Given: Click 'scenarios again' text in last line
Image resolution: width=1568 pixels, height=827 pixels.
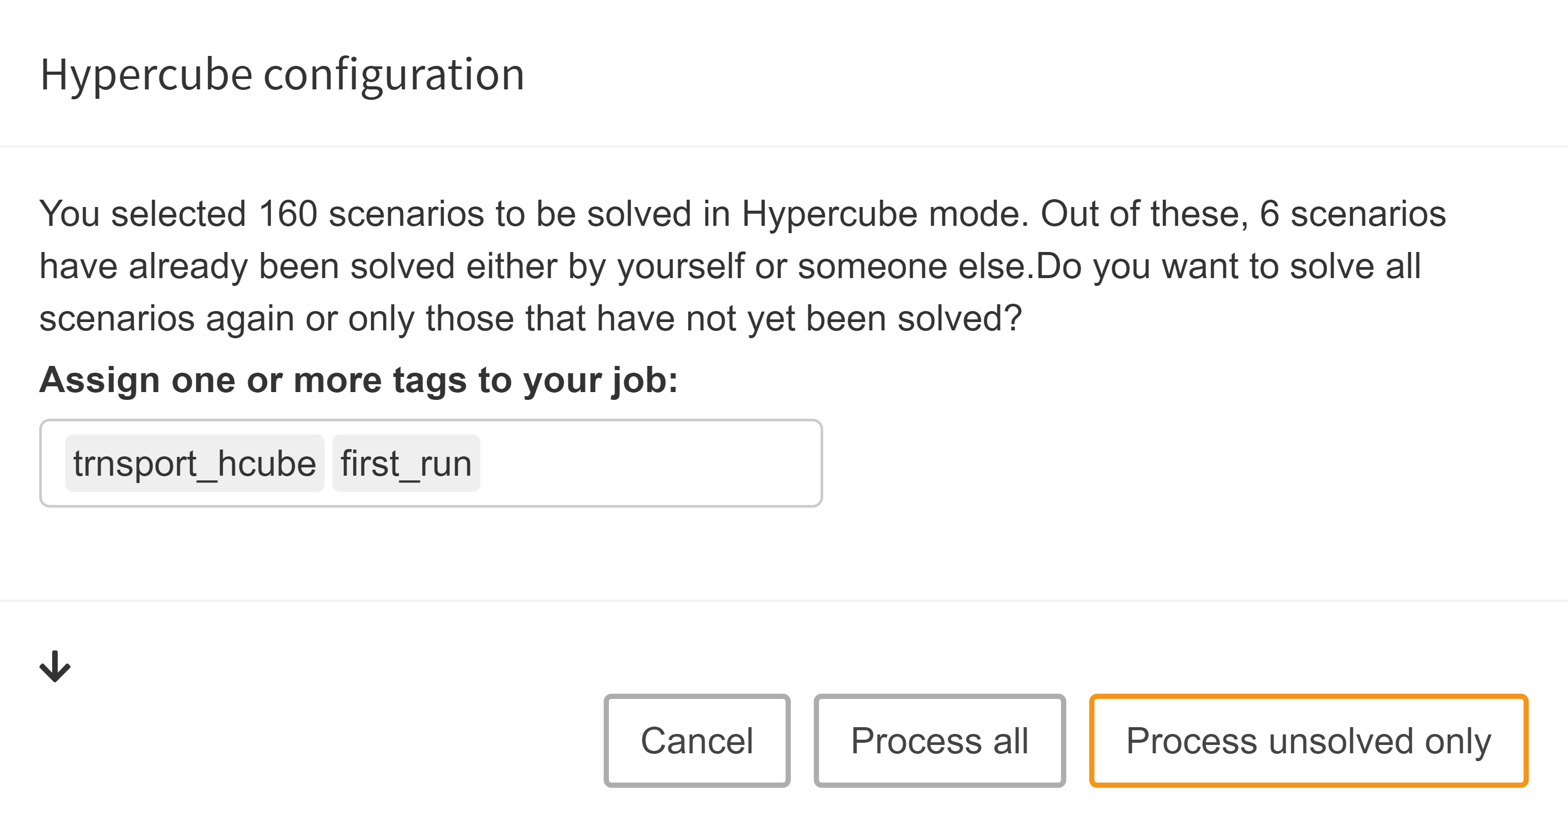Looking at the screenshot, I should pos(166,318).
